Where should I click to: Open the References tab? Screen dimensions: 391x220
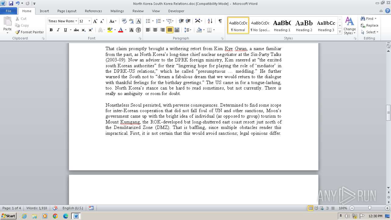[93, 11]
